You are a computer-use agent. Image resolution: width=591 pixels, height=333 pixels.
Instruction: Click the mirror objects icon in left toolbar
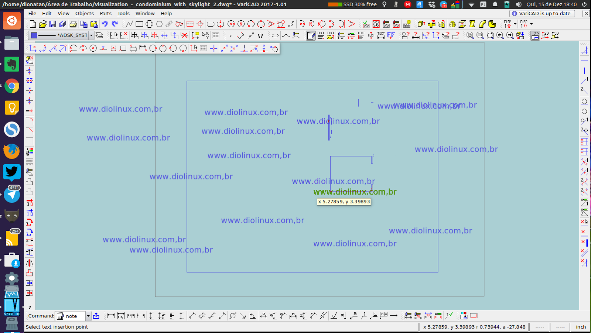click(30, 263)
